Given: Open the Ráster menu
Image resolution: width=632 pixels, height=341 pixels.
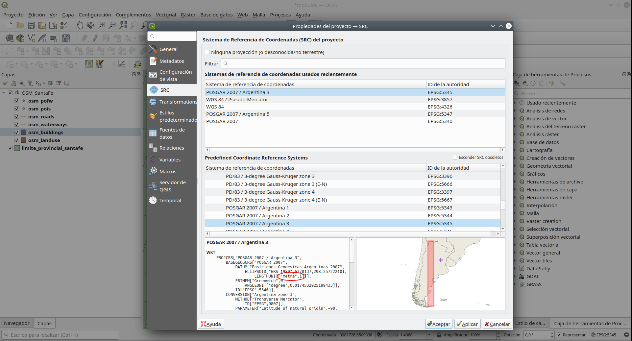Looking at the screenshot, I should point(188,14).
